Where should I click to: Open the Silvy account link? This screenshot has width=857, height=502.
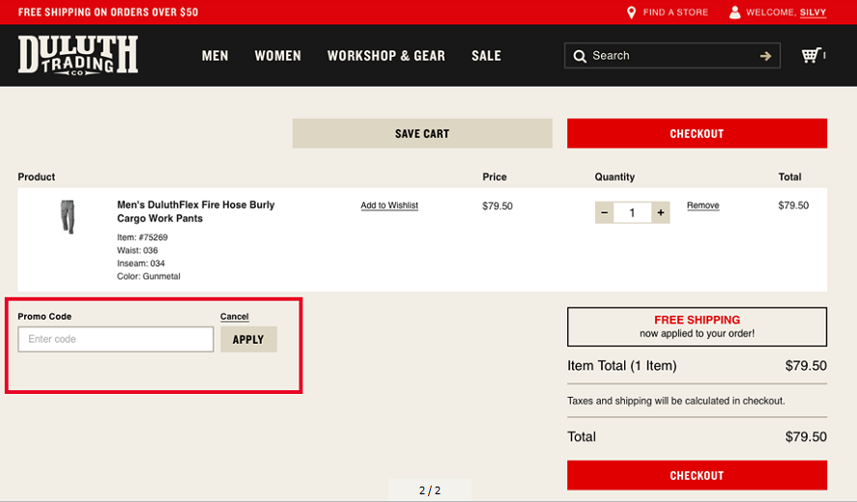click(813, 12)
